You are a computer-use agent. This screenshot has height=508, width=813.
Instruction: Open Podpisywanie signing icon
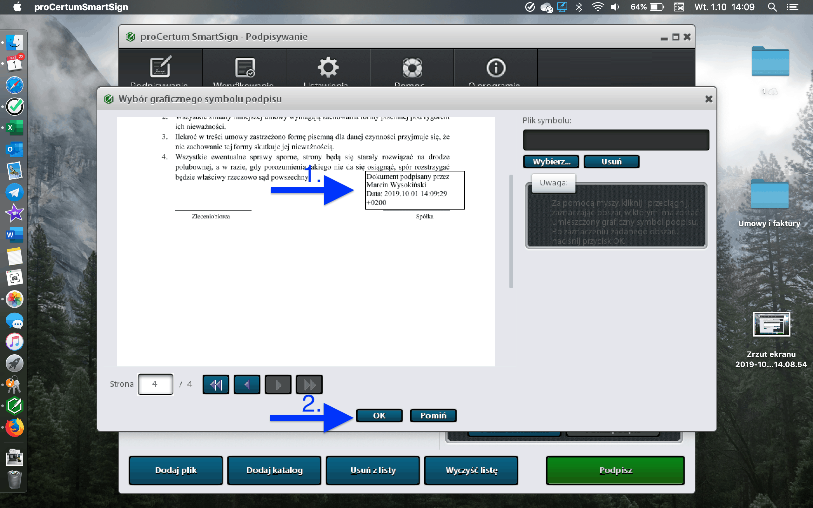(x=160, y=68)
